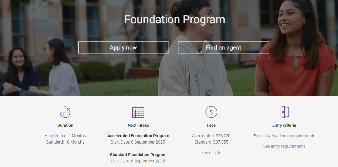Click the Apply now button
This screenshot has width=338, height=167.
123,47
